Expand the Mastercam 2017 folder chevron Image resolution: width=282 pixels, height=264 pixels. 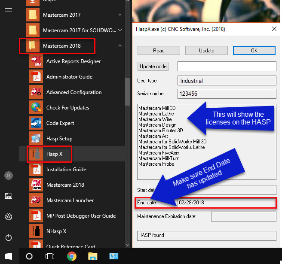pyautogui.click(x=120, y=15)
